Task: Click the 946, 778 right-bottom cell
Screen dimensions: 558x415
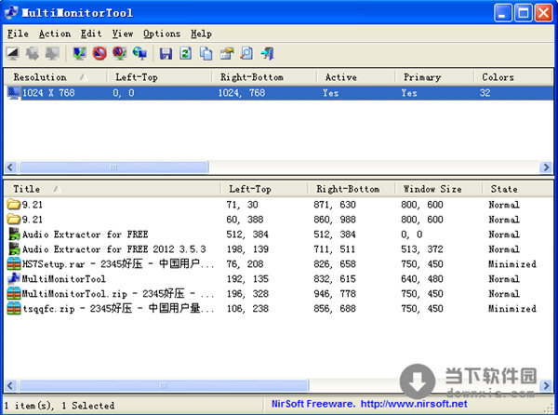Action: pyautogui.click(x=335, y=294)
